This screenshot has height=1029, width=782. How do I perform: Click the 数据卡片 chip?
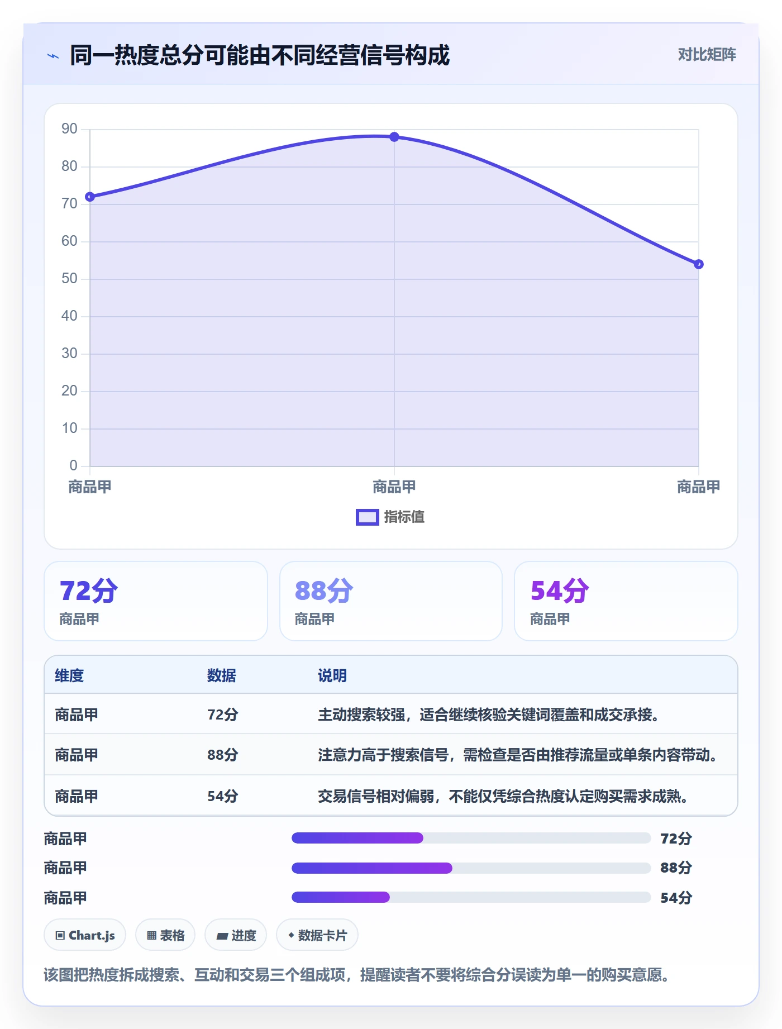click(317, 935)
